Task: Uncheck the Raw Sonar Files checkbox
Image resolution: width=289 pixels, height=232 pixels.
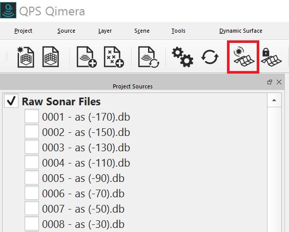Action: coord(11,101)
